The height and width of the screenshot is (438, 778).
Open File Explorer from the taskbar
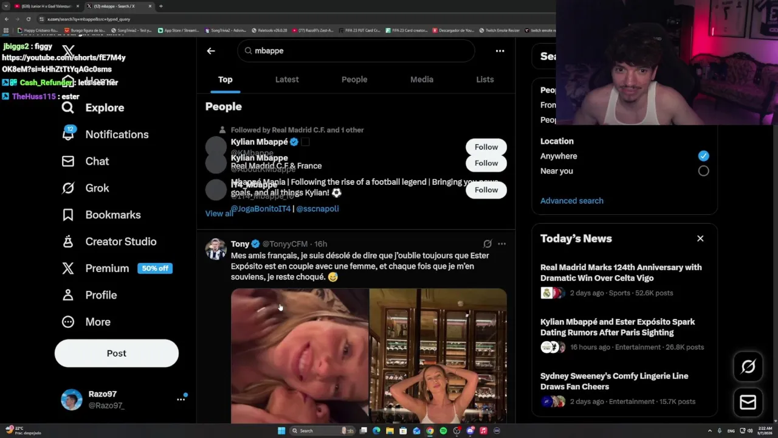(390, 431)
